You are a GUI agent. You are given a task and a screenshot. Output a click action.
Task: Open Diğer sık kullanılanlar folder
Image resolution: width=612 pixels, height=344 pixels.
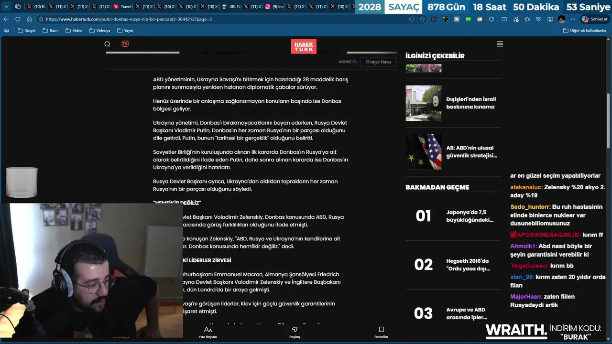point(584,31)
